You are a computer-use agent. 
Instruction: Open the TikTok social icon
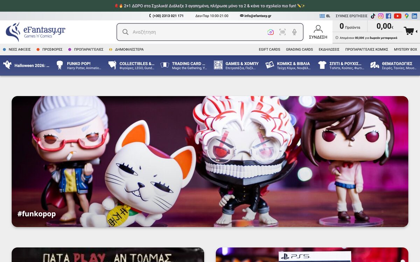[x=373, y=16]
